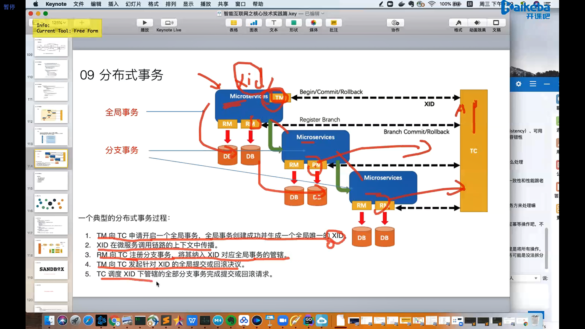Click the gear settings icon in side panel
The image size is (585, 329).
519,84
